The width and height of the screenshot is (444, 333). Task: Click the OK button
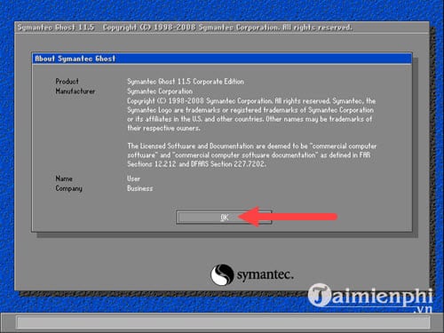[x=224, y=218]
